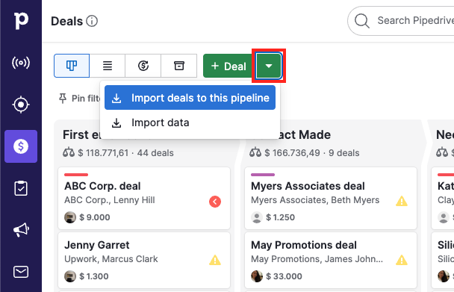Open the Leads radar icon in sidebar
454x292 pixels.
(21, 63)
